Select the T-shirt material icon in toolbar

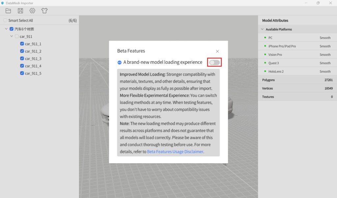pos(44,11)
